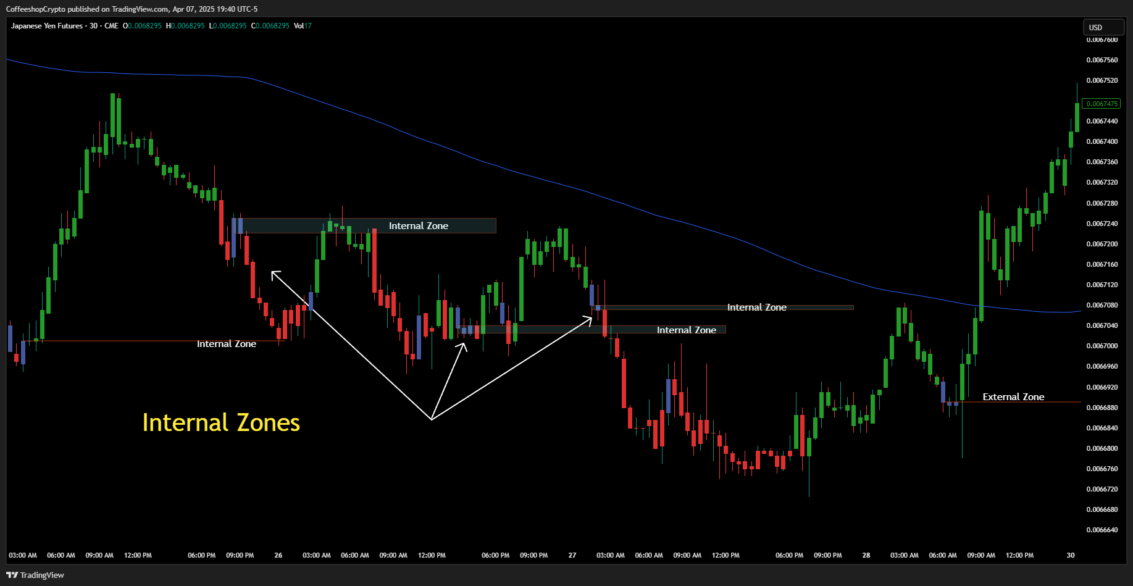Click the 0.0066960 price axis label
This screenshot has width=1133, height=586.
coord(1102,366)
